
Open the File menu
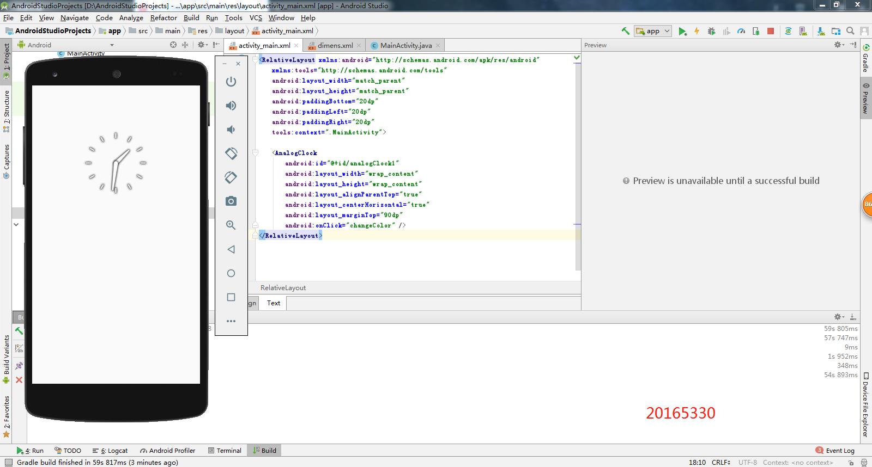8,17
